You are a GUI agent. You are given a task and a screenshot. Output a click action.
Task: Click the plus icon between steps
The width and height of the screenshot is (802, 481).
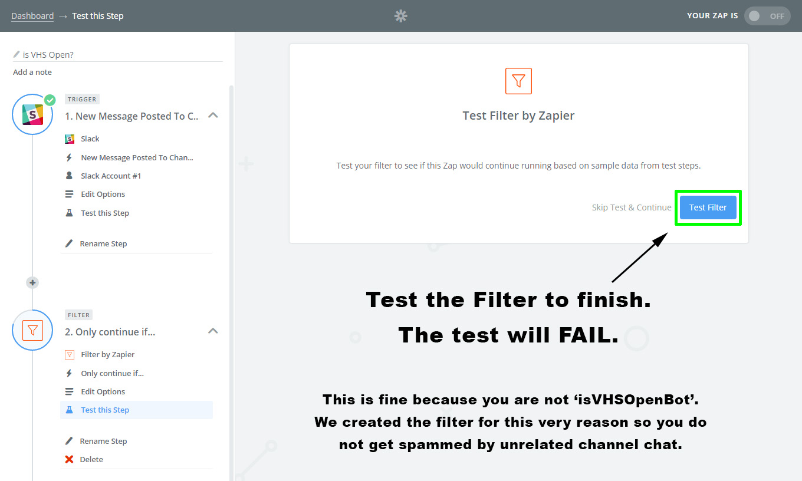click(x=32, y=283)
